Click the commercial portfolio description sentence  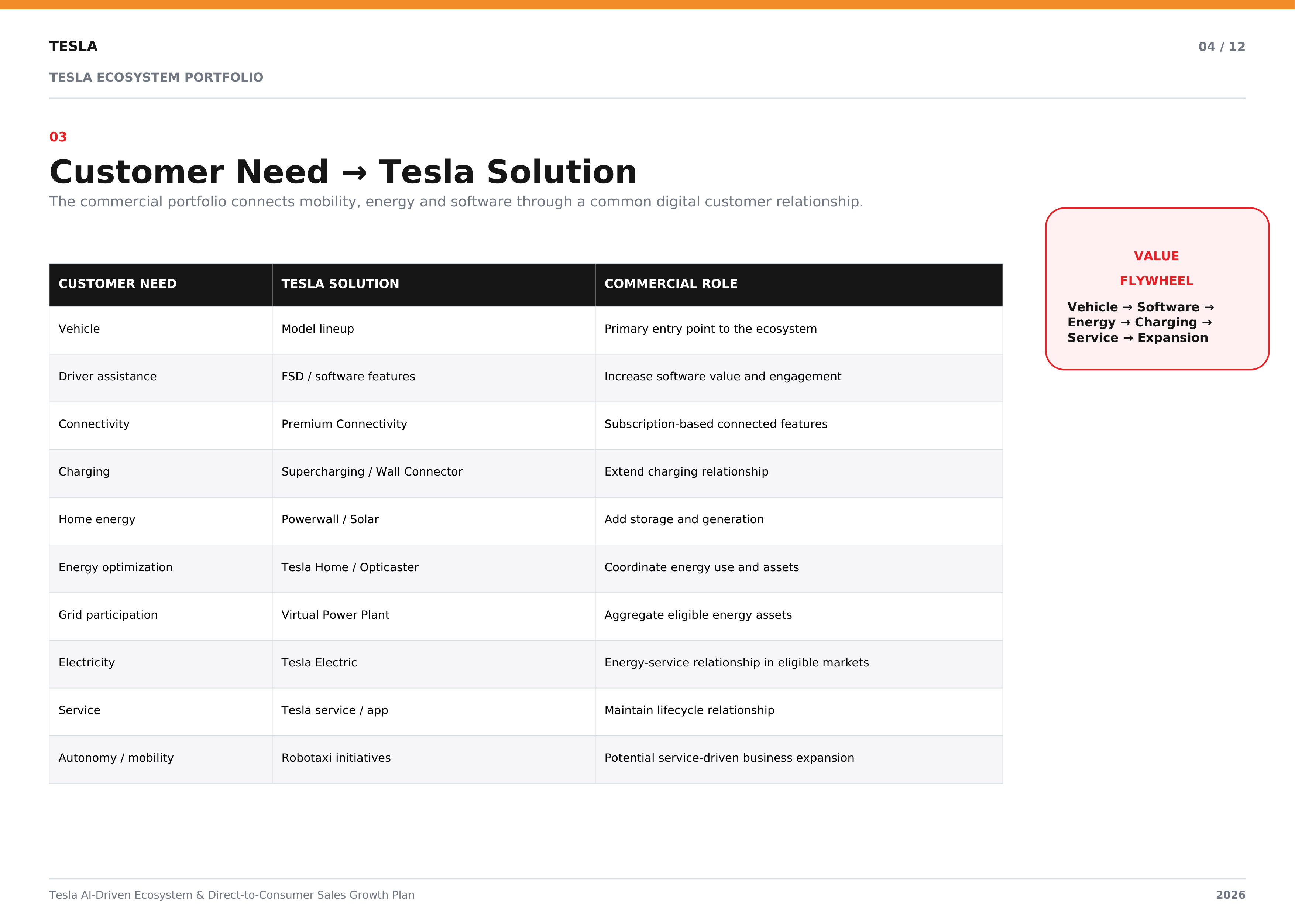point(456,202)
